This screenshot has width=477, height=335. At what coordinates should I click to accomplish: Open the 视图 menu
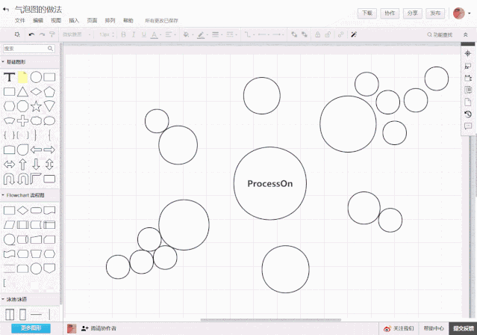click(x=56, y=20)
